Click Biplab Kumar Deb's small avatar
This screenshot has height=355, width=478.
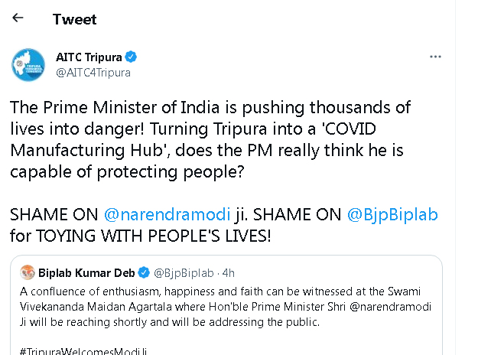(28, 273)
